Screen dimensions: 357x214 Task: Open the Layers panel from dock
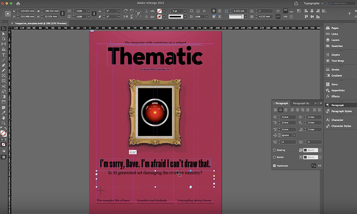335,40
